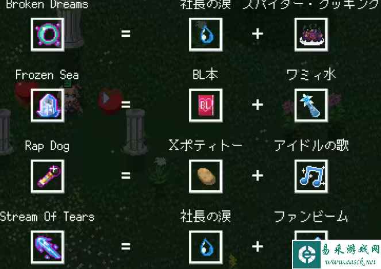
Task: Click the Broken Dreams ring icon
Action: coord(48,34)
